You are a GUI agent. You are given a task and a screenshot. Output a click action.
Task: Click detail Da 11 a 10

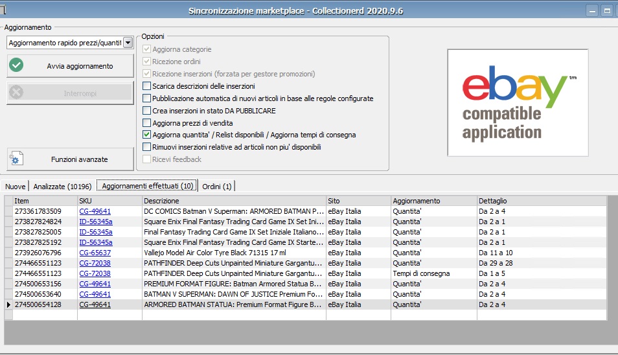[496, 253]
